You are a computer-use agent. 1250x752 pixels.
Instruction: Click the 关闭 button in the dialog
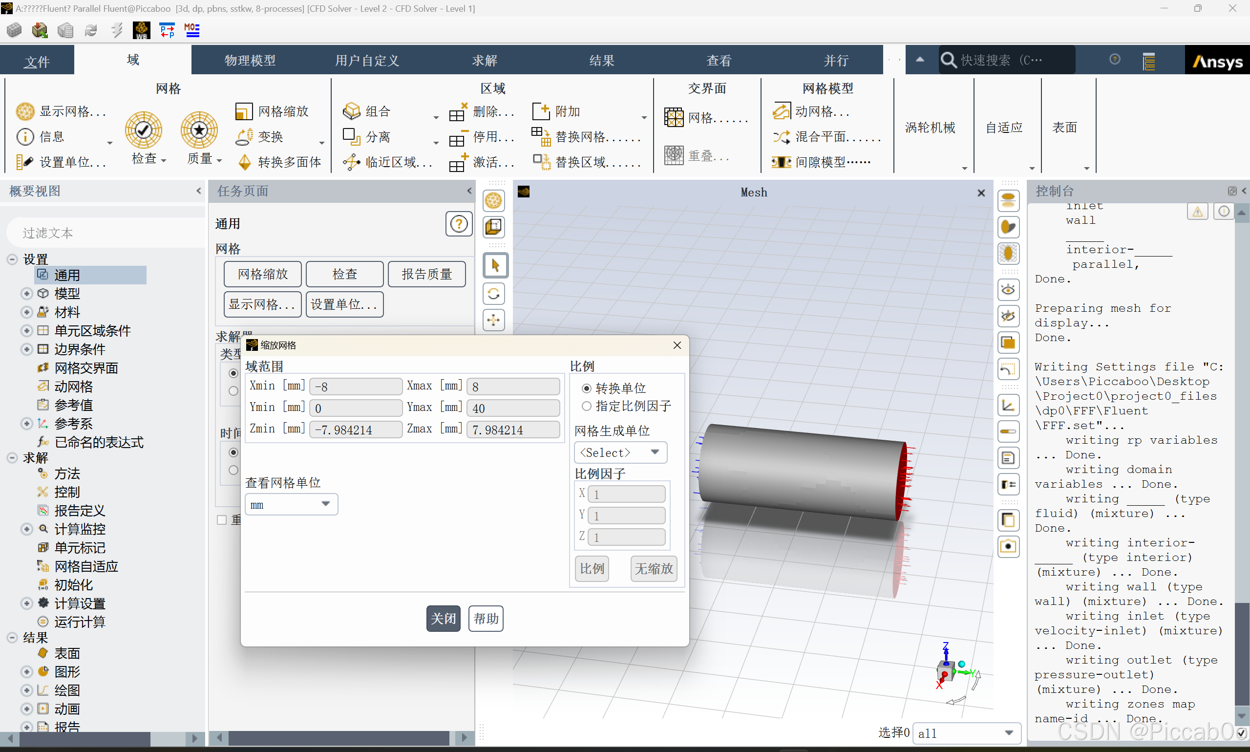coord(443,619)
